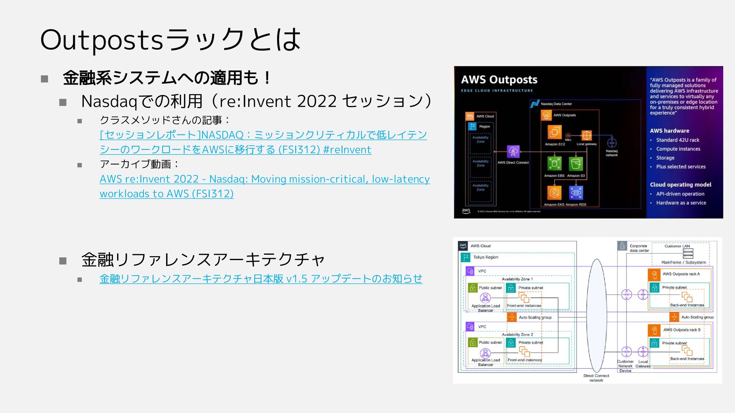The image size is (735, 413).
Task: Click the Local gateway icon
Action: [x=586, y=135]
